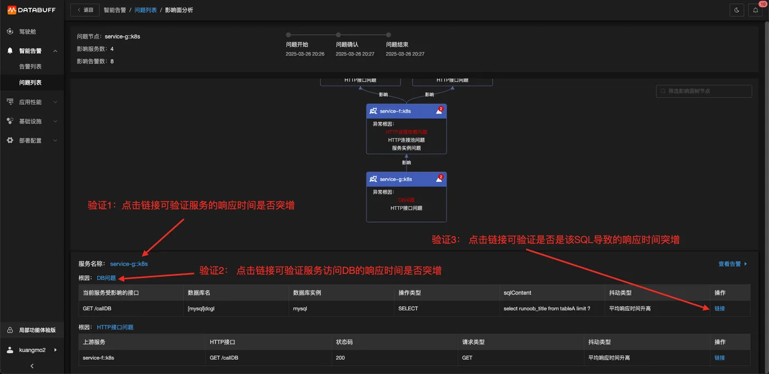
Task: Click 服务实例问题 in service-f node
Action: (x=406, y=148)
